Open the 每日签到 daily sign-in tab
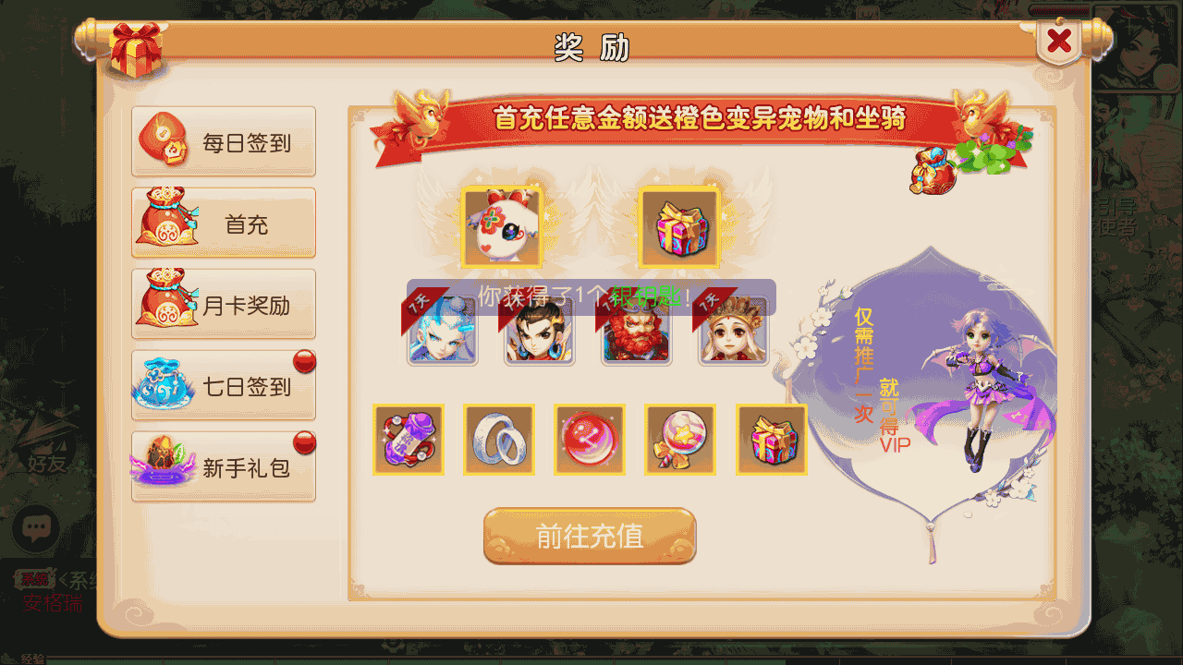This screenshot has width=1183, height=665. point(224,141)
